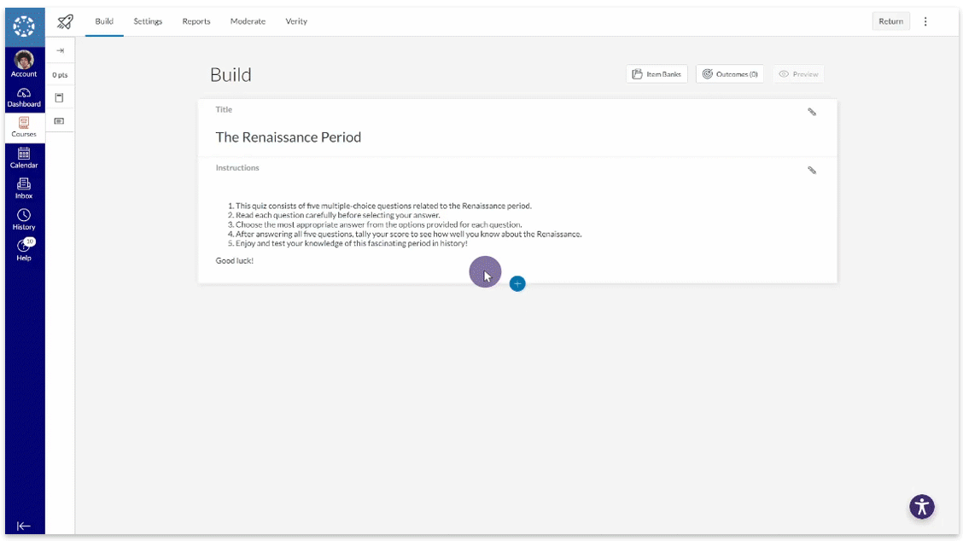963x541 pixels.
Task: Attach a file to the quiz Title
Action: click(x=812, y=111)
